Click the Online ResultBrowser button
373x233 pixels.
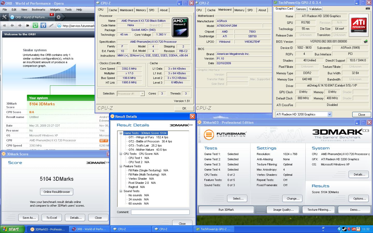[57, 192]
